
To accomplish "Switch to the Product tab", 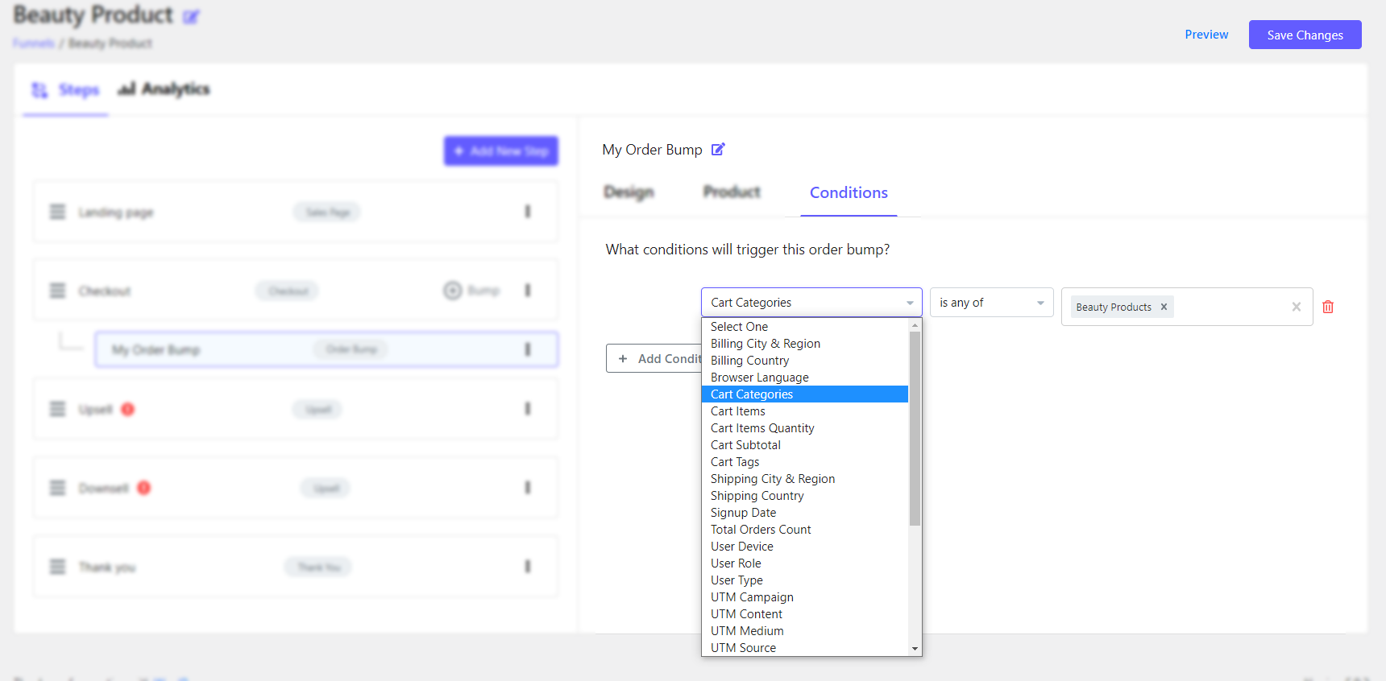I will [732, 192].
